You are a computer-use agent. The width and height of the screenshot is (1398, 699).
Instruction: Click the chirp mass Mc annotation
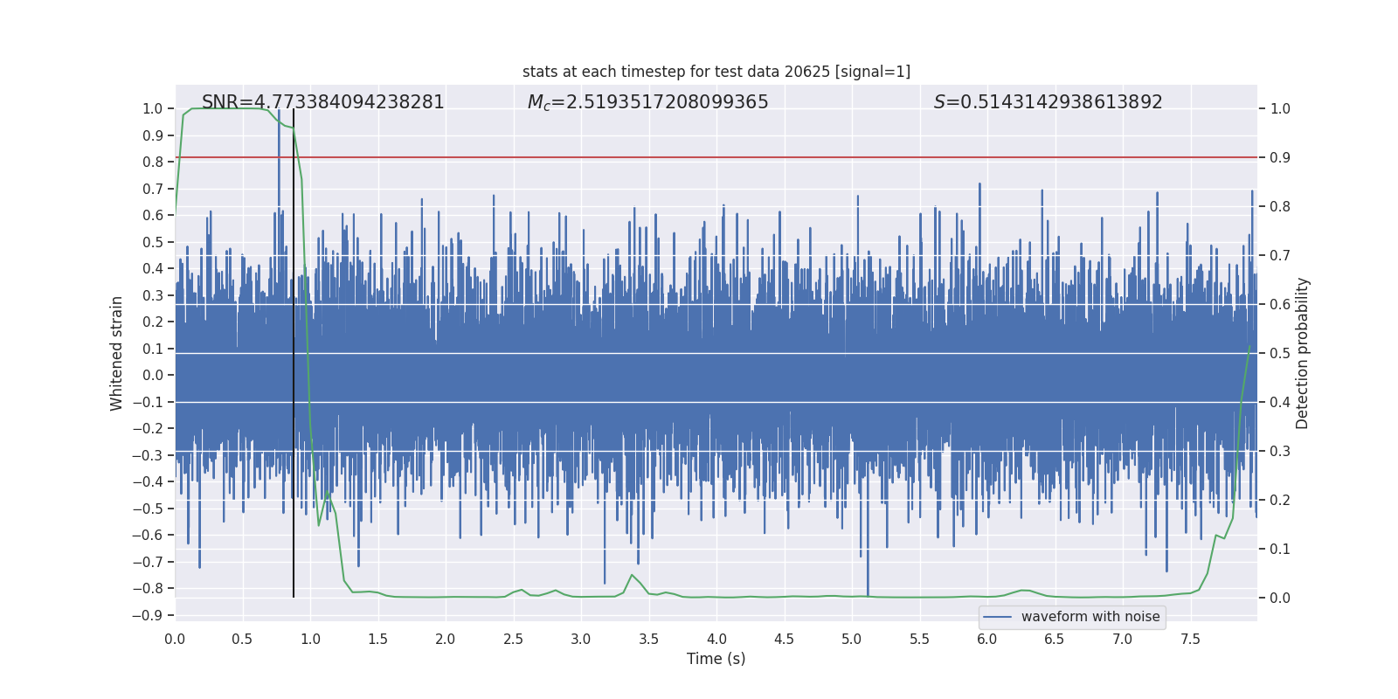pos(647,102)
